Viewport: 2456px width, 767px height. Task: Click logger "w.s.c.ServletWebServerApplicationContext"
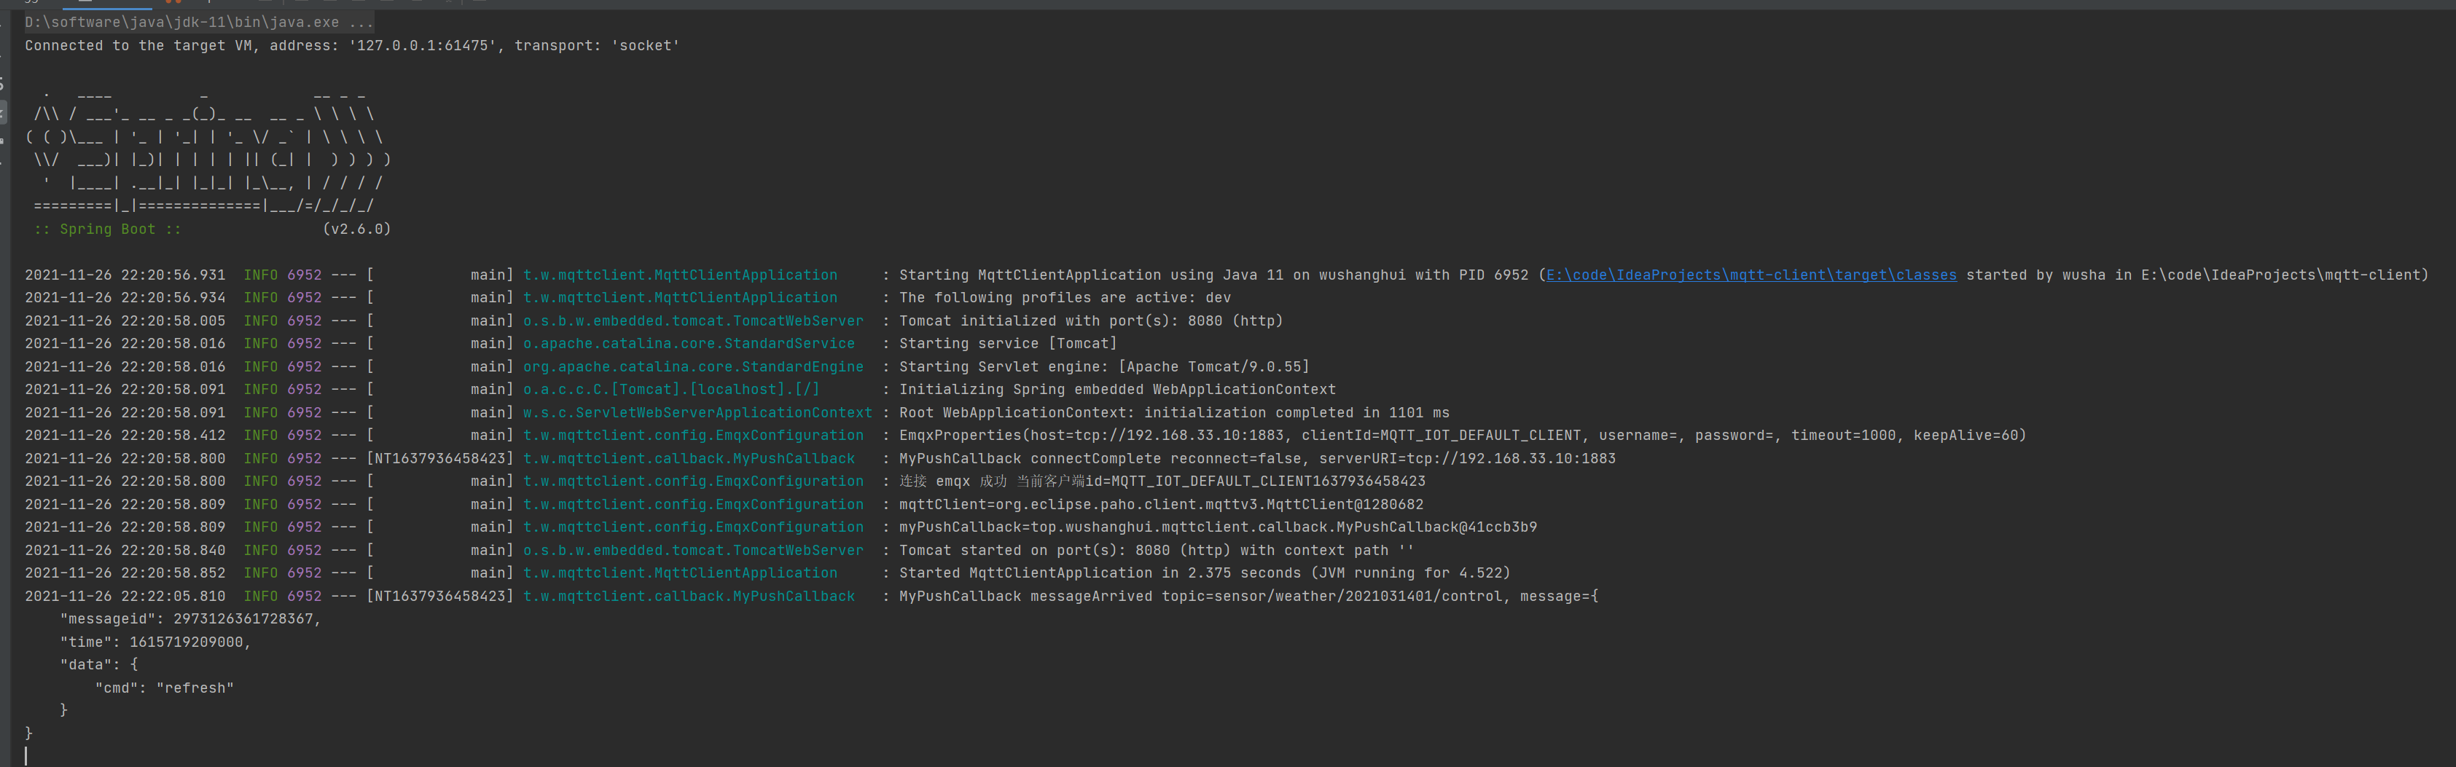pos(698,412)
